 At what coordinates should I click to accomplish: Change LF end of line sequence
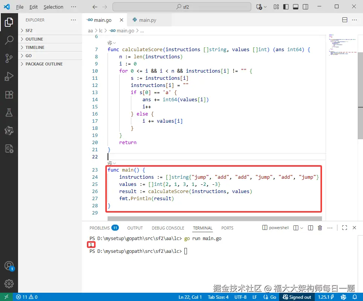[x=255, y=297]
